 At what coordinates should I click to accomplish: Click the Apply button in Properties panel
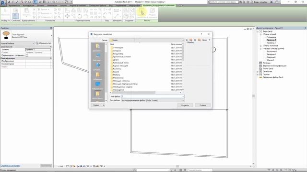pos(47,166)
